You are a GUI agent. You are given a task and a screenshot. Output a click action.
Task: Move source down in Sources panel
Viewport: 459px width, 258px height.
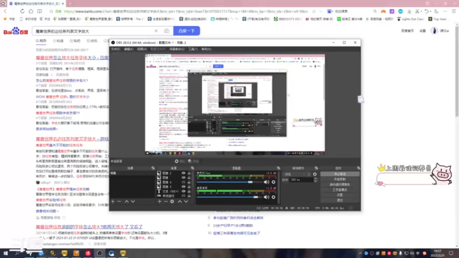[x=186, y=201]
